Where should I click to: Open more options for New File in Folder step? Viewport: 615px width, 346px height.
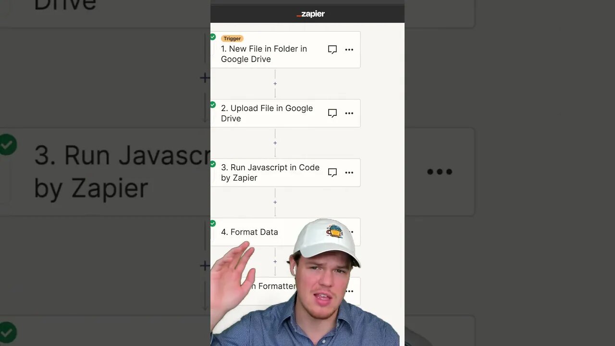click(x=349, y=49)
